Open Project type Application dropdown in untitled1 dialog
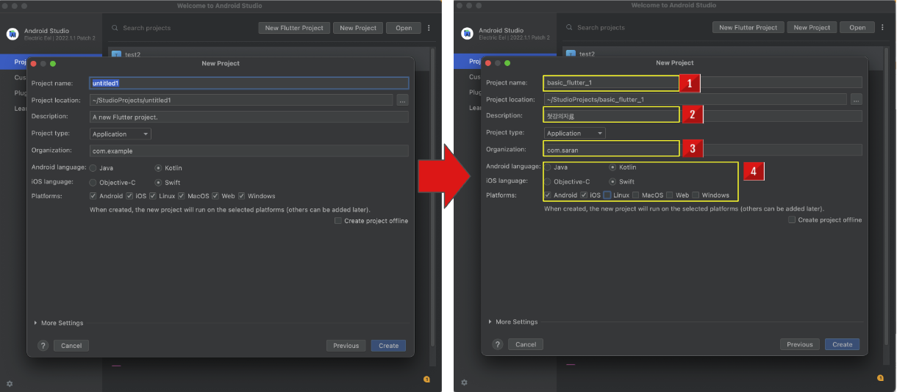897x392 pixels. tap(121, 134)
